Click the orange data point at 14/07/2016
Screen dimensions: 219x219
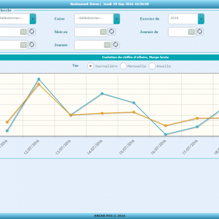coord(102,113)
